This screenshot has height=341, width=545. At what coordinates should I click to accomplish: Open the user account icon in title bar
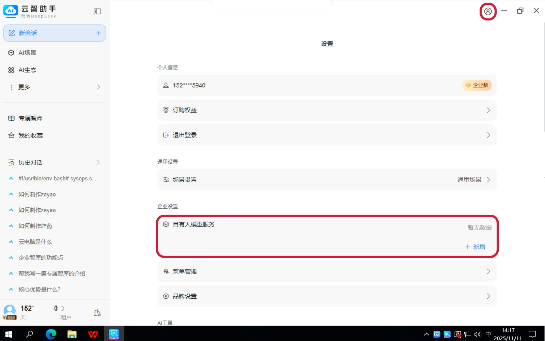pos(488,11)
